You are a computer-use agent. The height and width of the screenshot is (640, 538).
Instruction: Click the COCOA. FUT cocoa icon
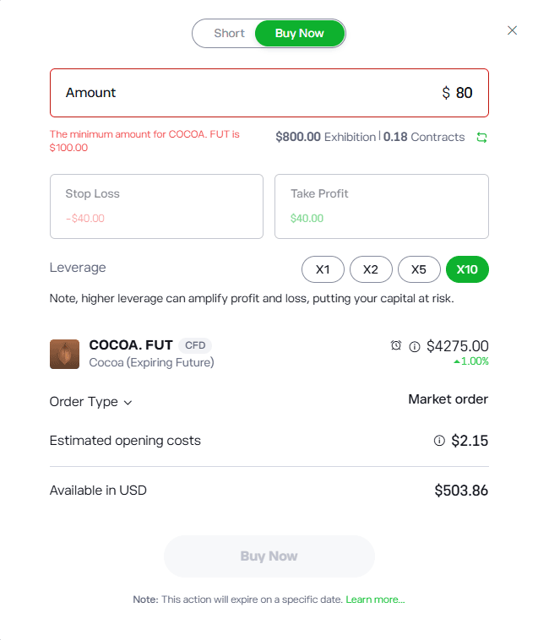(x=64, y=354)
